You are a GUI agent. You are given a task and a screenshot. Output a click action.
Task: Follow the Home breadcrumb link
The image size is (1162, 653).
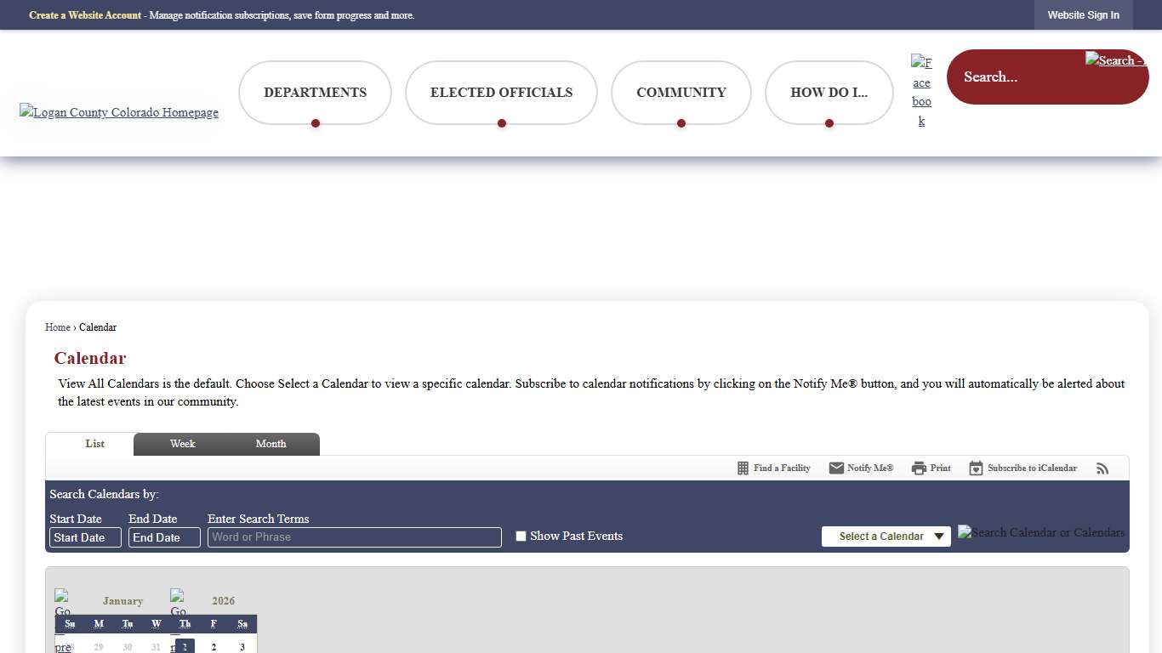point(58,327)
